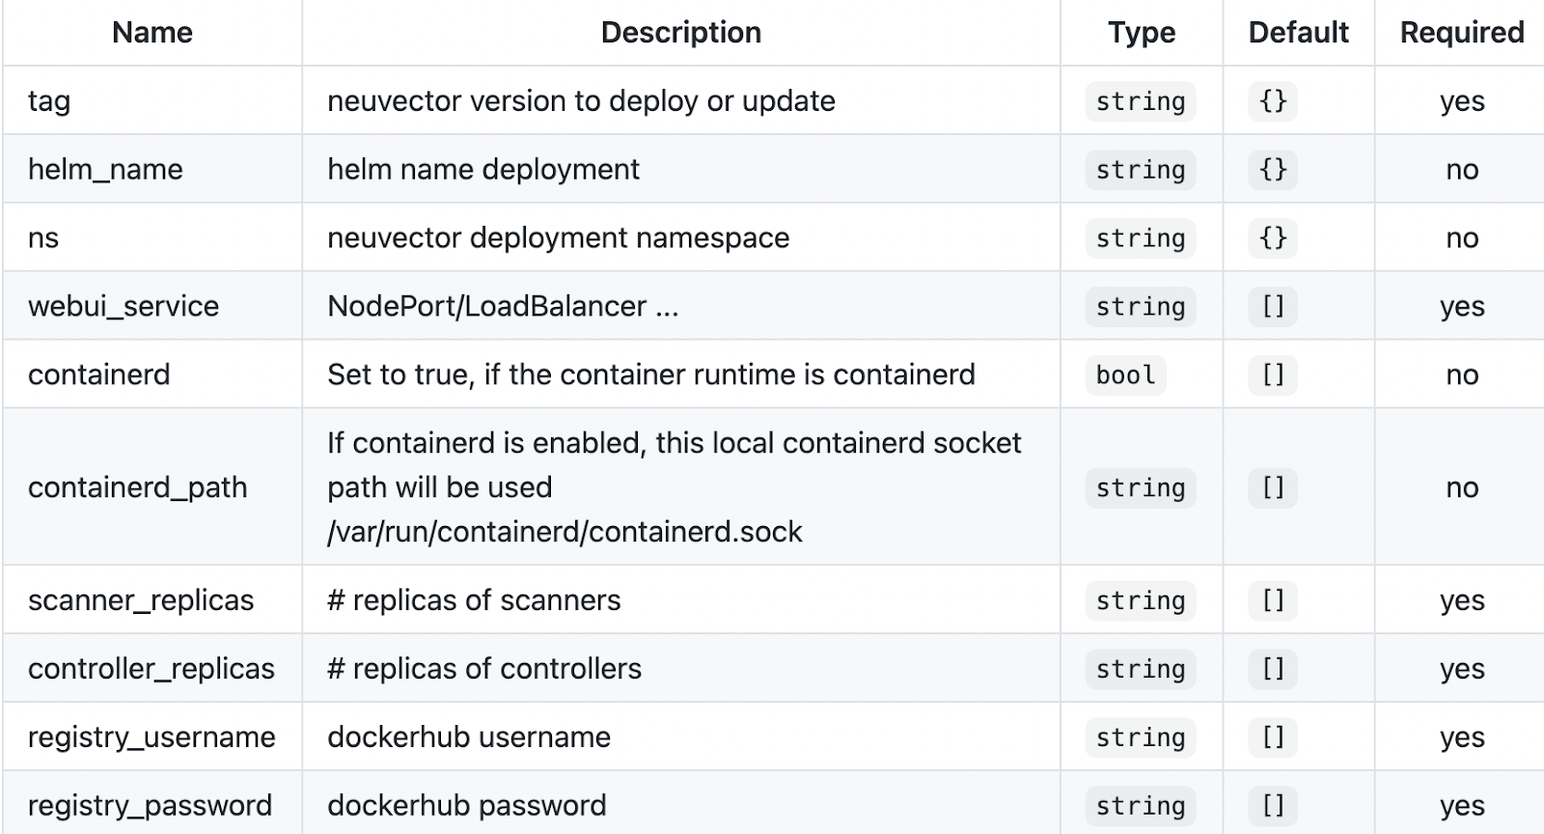The image size is (1544, 834).
Task: Click the 'dockerhub password' description text
Action: (x=467, y=806)
